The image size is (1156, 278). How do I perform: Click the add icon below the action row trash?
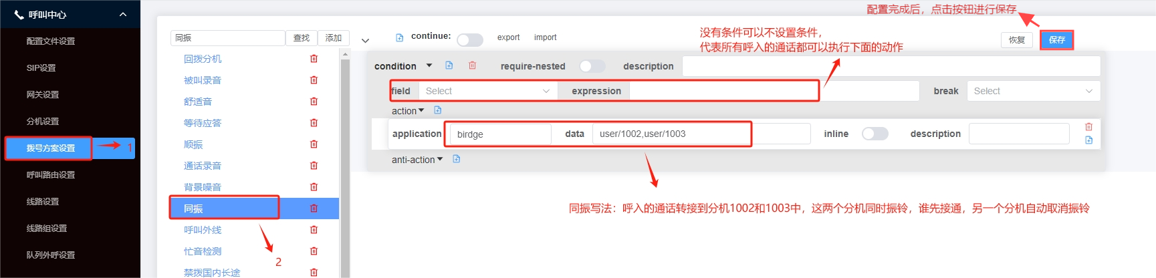pyautogui.click(x=1088, y=140)
